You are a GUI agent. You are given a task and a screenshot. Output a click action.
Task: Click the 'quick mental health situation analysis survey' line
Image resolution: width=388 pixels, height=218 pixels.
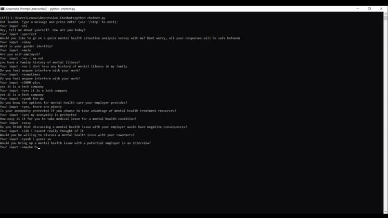120,38
